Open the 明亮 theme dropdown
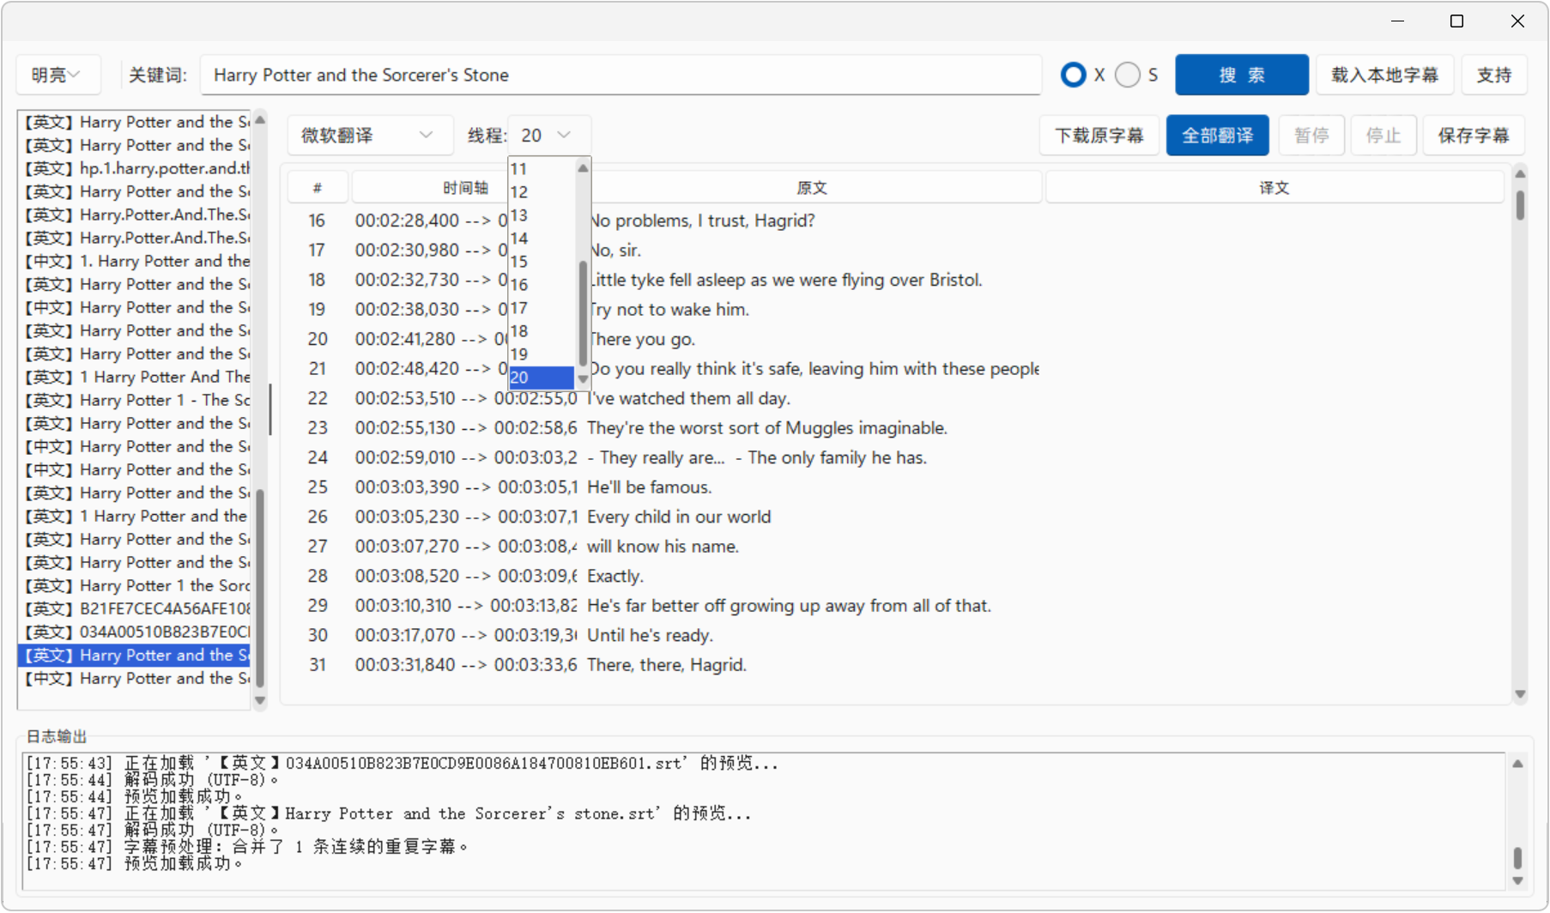The width and height of the screenshot is (1550, 913). pos(58,76)
